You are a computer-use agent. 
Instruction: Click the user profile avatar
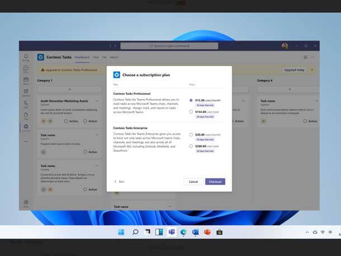(285, 46)
